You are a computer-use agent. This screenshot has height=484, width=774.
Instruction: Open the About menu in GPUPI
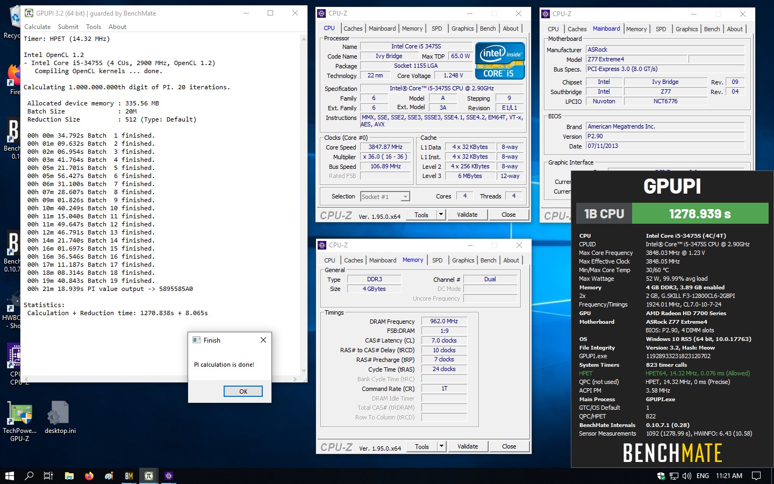(117, 27)
